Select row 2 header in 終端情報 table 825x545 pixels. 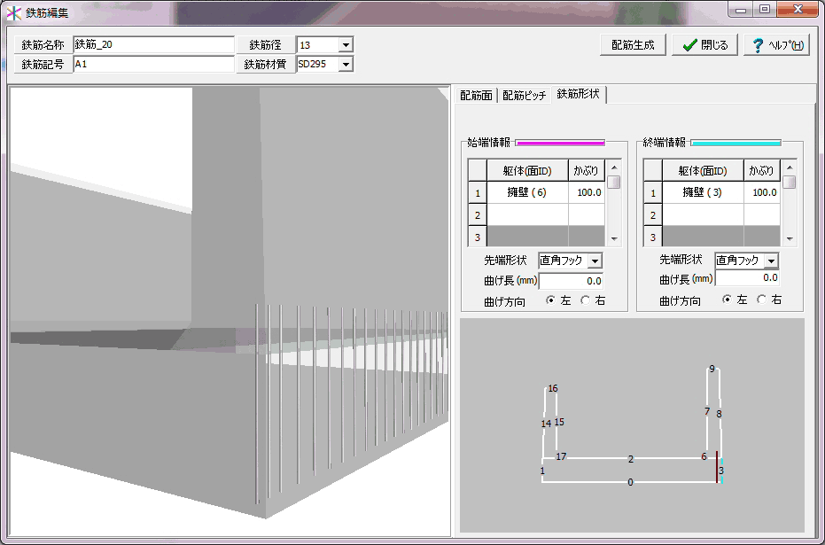point(653,215)
